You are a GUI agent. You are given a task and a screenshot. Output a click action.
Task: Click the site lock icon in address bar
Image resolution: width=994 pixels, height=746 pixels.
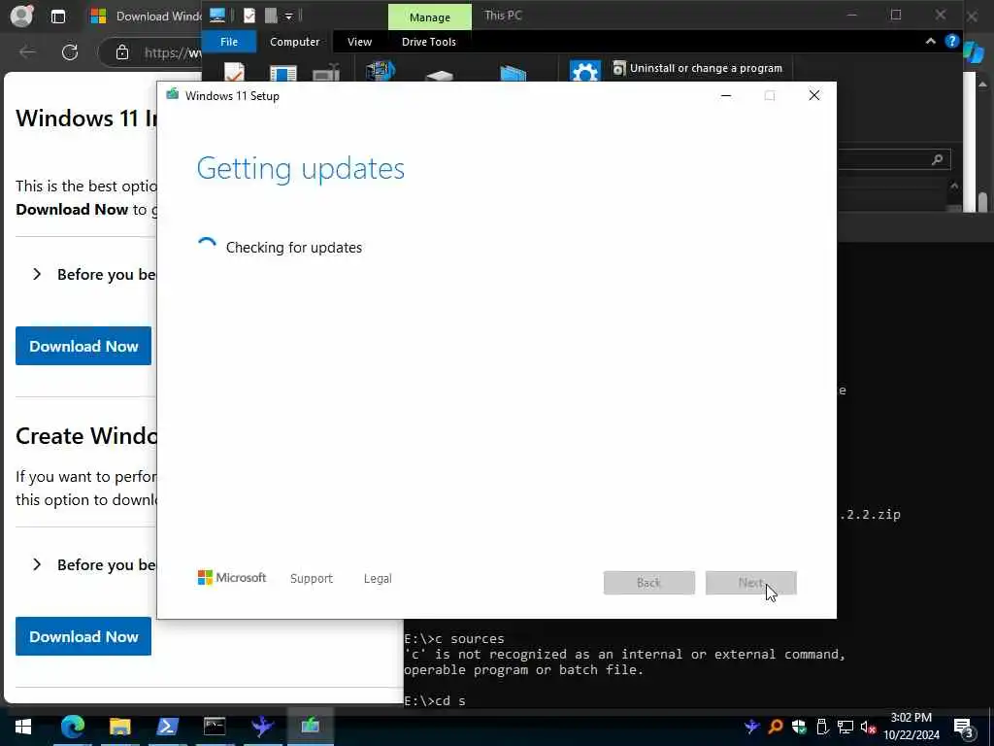[122, 52]
